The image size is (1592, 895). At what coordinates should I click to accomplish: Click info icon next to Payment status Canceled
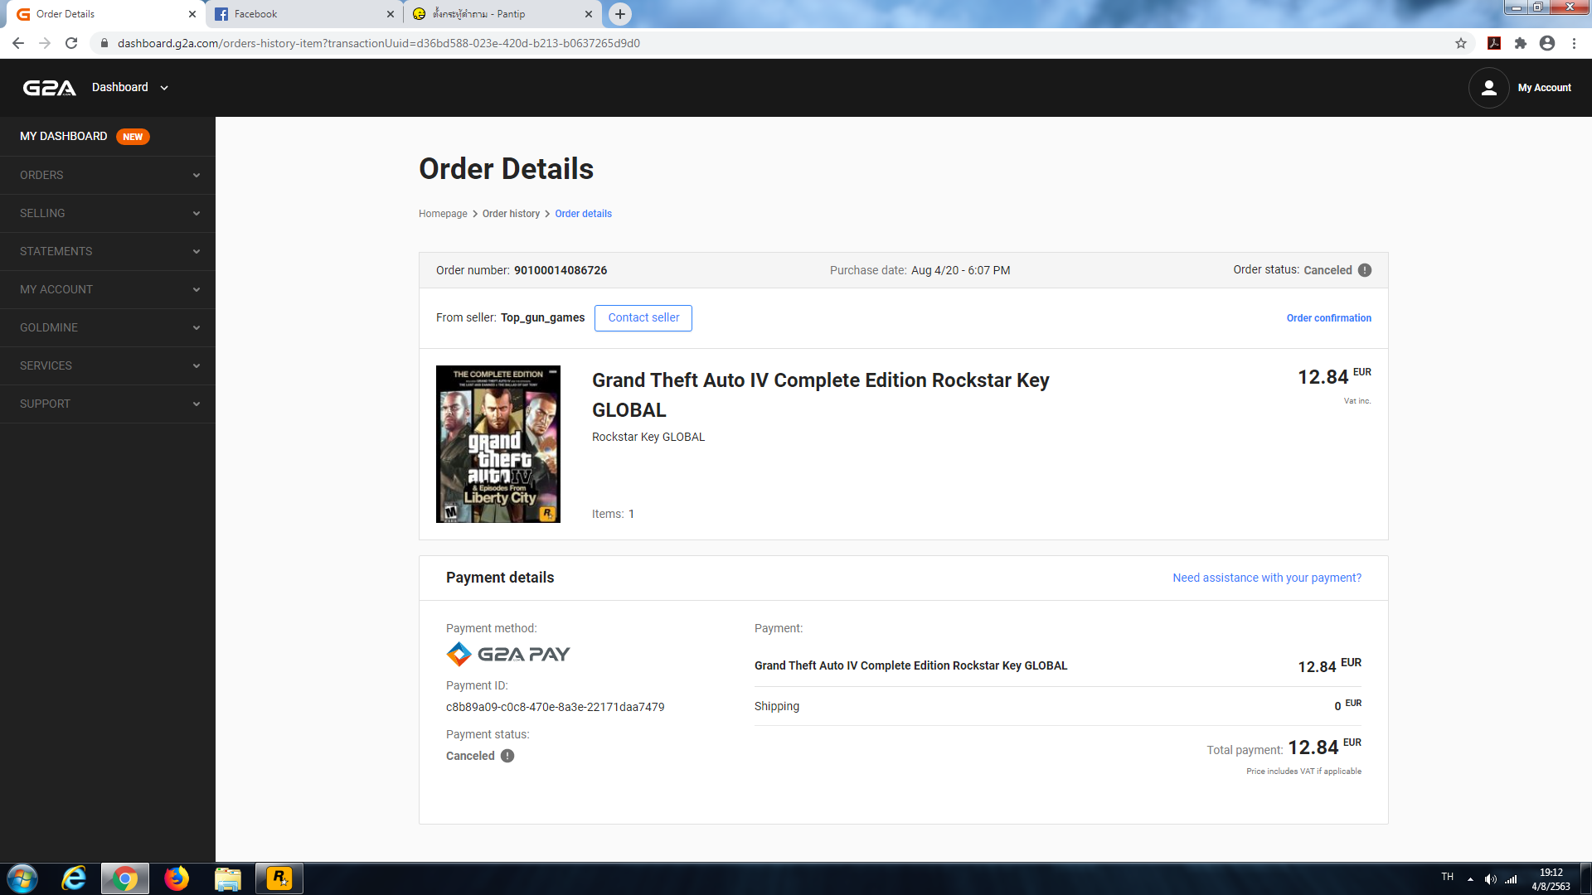pyautogui.click(x=507, y=756)
